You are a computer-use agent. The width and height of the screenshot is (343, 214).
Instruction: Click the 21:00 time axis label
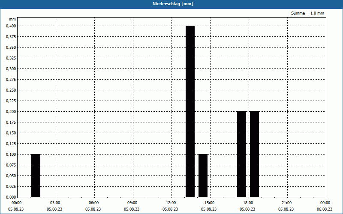pyautogui.click(x=287, y=203)
